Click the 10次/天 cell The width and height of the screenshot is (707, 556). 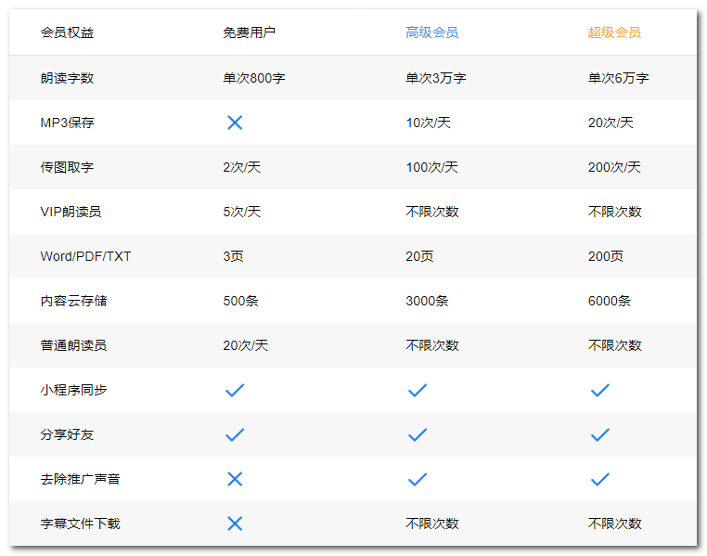[x=428, y=123]
